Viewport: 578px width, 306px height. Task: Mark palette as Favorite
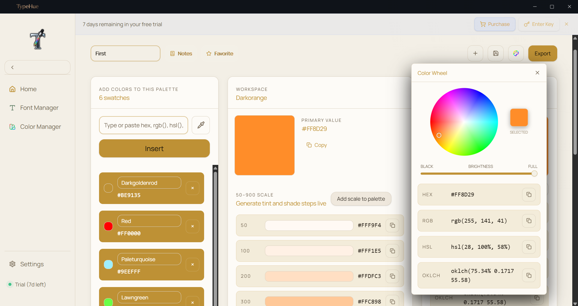click(220, 54)
